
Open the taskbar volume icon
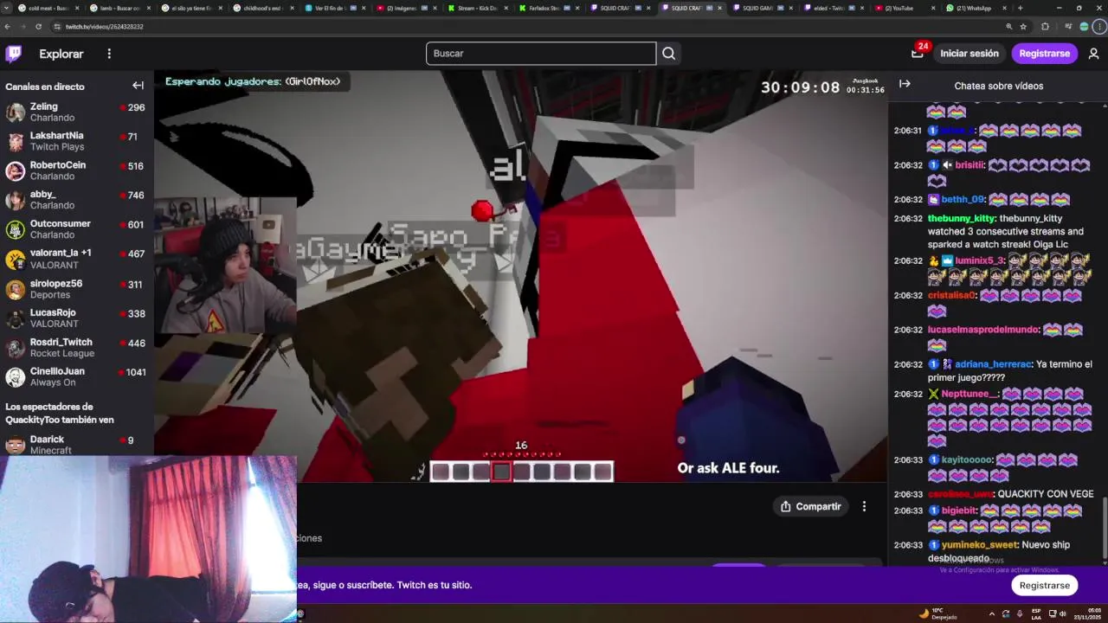click(1062, 613)
